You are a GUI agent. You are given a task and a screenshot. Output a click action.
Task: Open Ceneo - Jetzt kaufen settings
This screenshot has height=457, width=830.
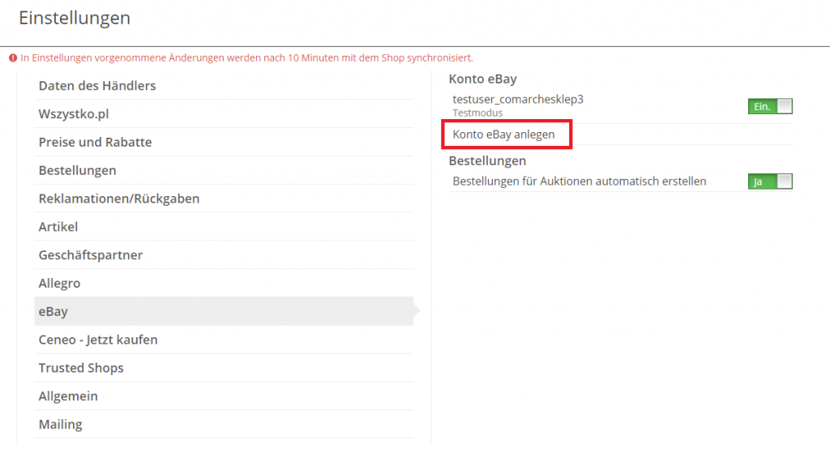click(224, 340)
